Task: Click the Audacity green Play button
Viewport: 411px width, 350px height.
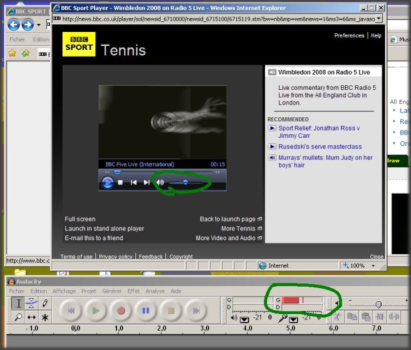Action: (96, 311)
